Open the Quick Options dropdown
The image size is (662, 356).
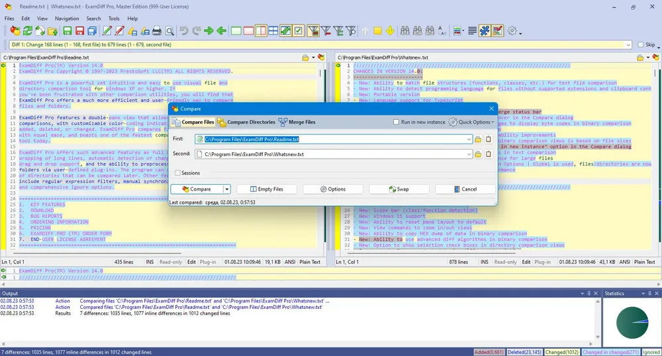pyautogui.click(x=471, y=122)
